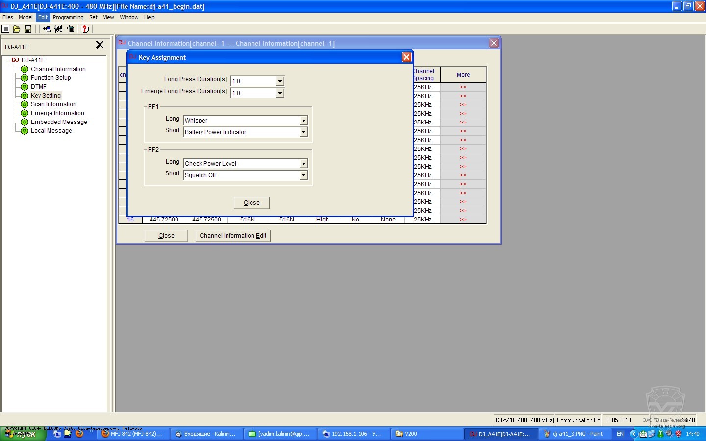Viewport: 706px width, 441px height.
Task: Click the Channel Information Edit button
Action: [x=233, y=236]
